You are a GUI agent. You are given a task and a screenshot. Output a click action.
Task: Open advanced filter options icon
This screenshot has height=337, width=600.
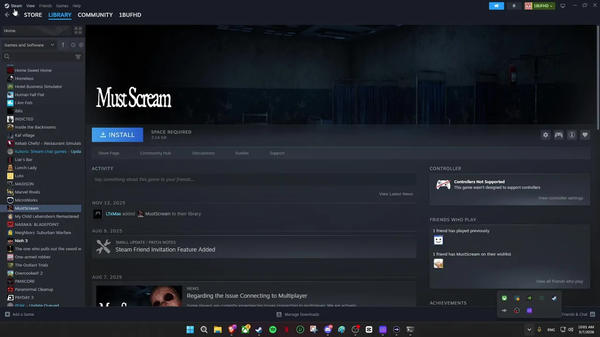(x=78, y=57)
